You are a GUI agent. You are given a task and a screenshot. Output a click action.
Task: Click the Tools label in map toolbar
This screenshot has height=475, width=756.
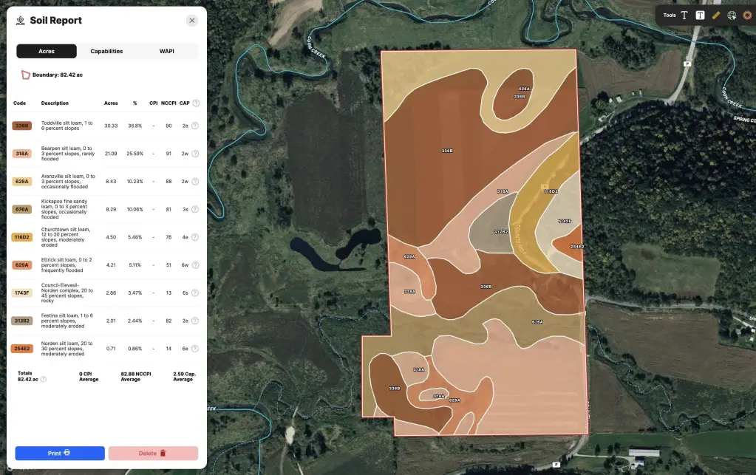[x=670, y=16]
